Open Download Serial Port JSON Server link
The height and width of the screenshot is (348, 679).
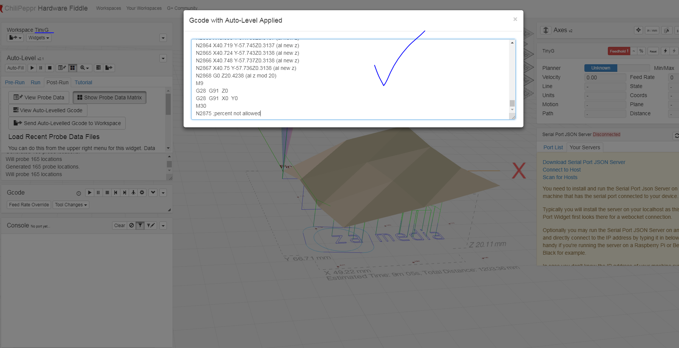click(x=584, y=162)
